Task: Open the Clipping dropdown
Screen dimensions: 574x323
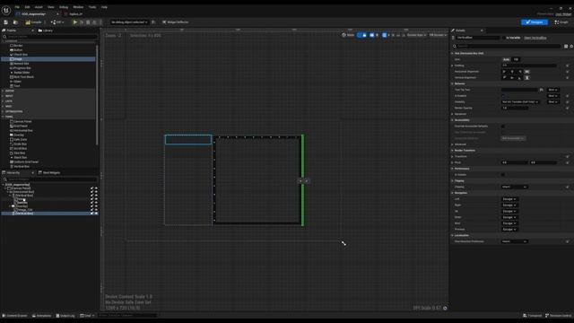Action: (514, 187)
